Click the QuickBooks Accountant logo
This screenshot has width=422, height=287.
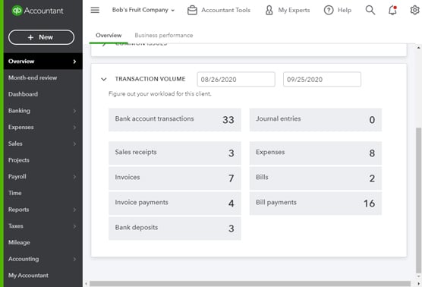tap(38, 11)
